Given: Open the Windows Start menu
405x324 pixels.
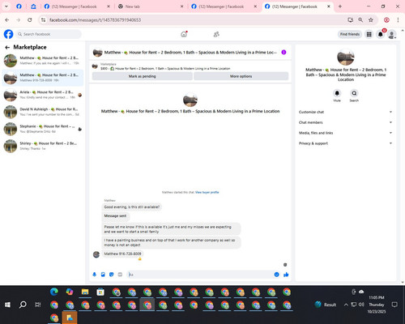Looking at the screenshot, I should 7,305.
